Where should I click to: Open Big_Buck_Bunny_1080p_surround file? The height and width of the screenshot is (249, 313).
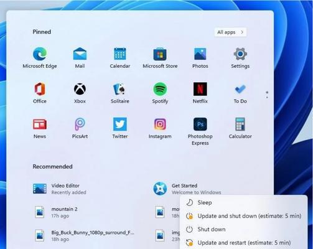point(85,236)
